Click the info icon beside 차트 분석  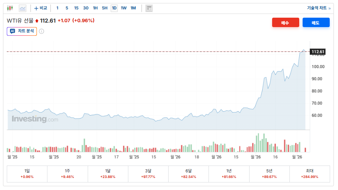click(41, 31)
